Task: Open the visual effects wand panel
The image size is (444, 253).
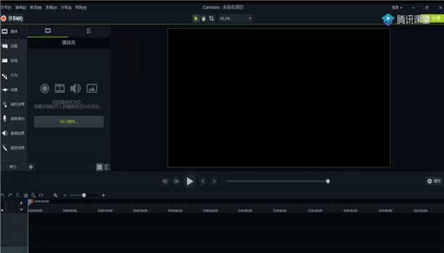Action: pos(13,148)
